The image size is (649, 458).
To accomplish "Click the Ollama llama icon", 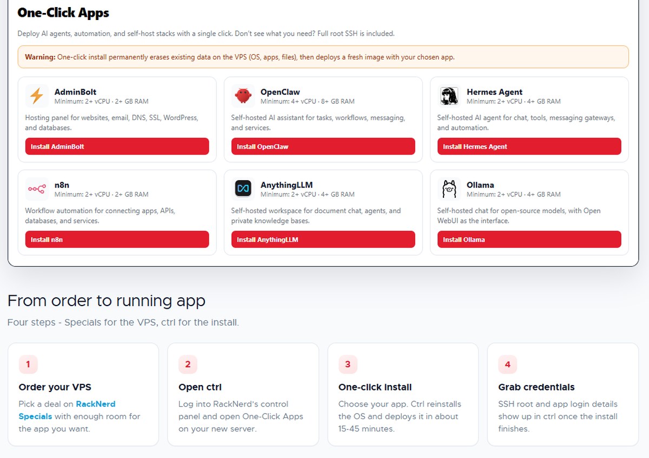I will tap(449, 189).
